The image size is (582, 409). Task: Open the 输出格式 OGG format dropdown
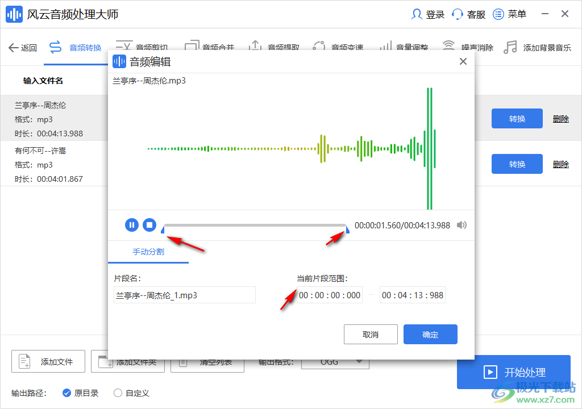335,361
